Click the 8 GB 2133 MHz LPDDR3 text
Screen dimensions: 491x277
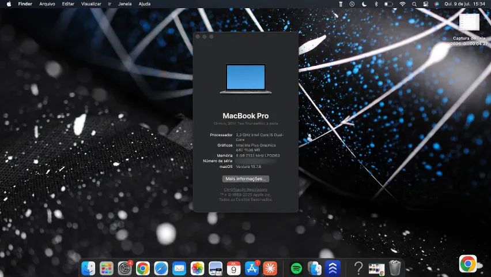click(258, 156)
